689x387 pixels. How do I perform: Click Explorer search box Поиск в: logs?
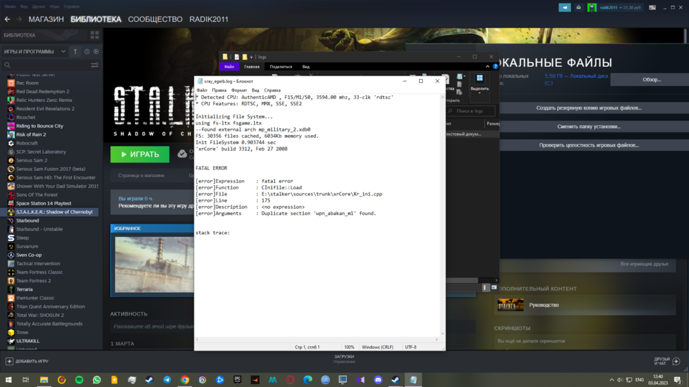(471, 111)
